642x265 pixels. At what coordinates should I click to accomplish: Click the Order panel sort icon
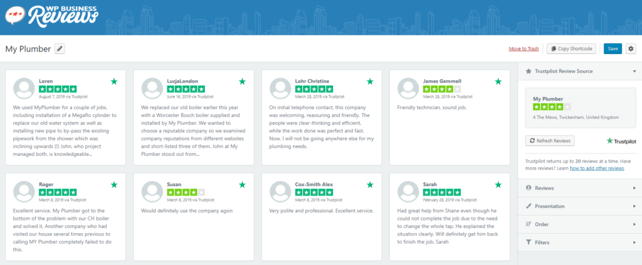tap(528, 224)
